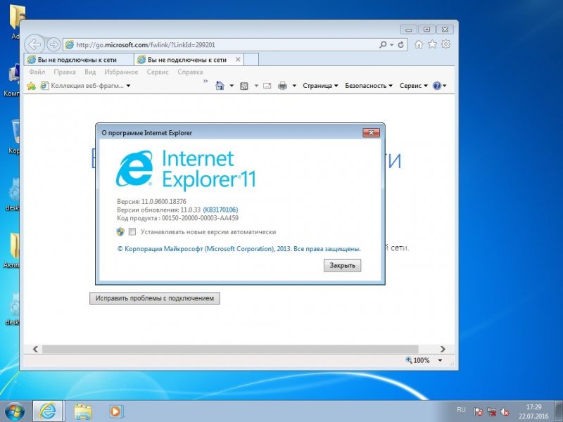The image size is (563, 422).
Task: Close the About Internet Explorer dialog
Action: (x=371, y=133)
